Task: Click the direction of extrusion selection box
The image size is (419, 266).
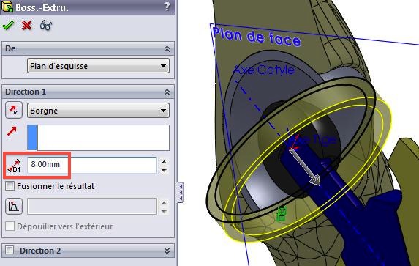Action: [x=98, y=138]
